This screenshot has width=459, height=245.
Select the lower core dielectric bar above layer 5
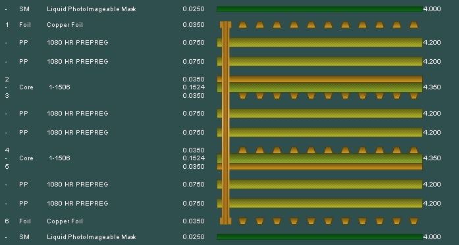pos(319,158)
